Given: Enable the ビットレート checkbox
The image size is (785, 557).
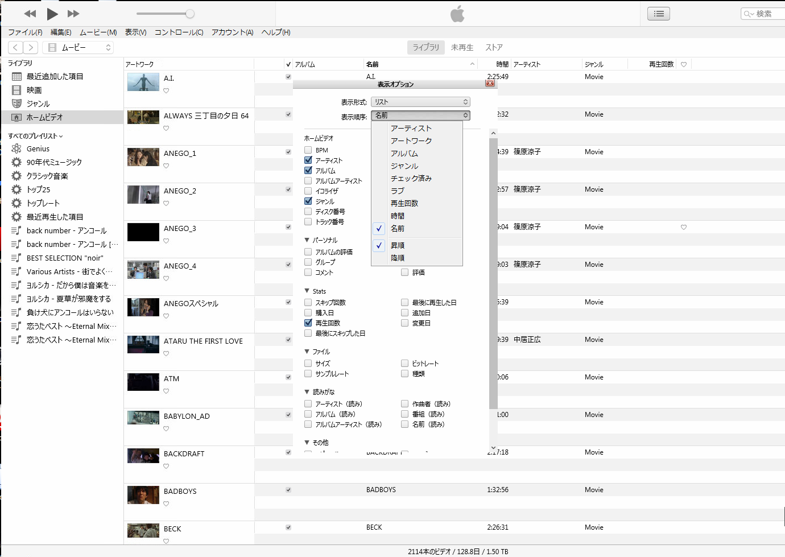Looking at the screenshot, I should pos(405,364).
